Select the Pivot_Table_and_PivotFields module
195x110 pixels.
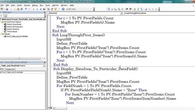(17, 36)
